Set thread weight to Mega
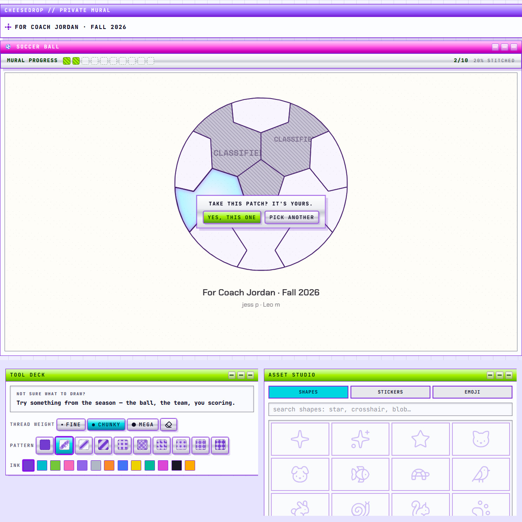522x522 pixels. (x=143, y=425)
